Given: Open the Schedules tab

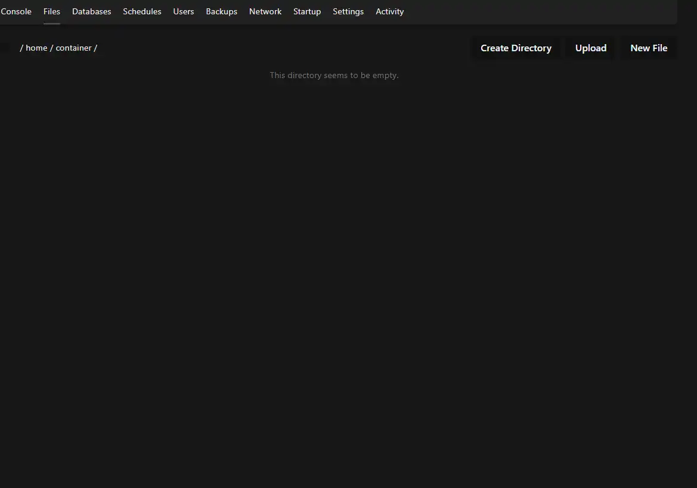Looking at the screenshot, I should pyautogui.click(x=142, y=11).
